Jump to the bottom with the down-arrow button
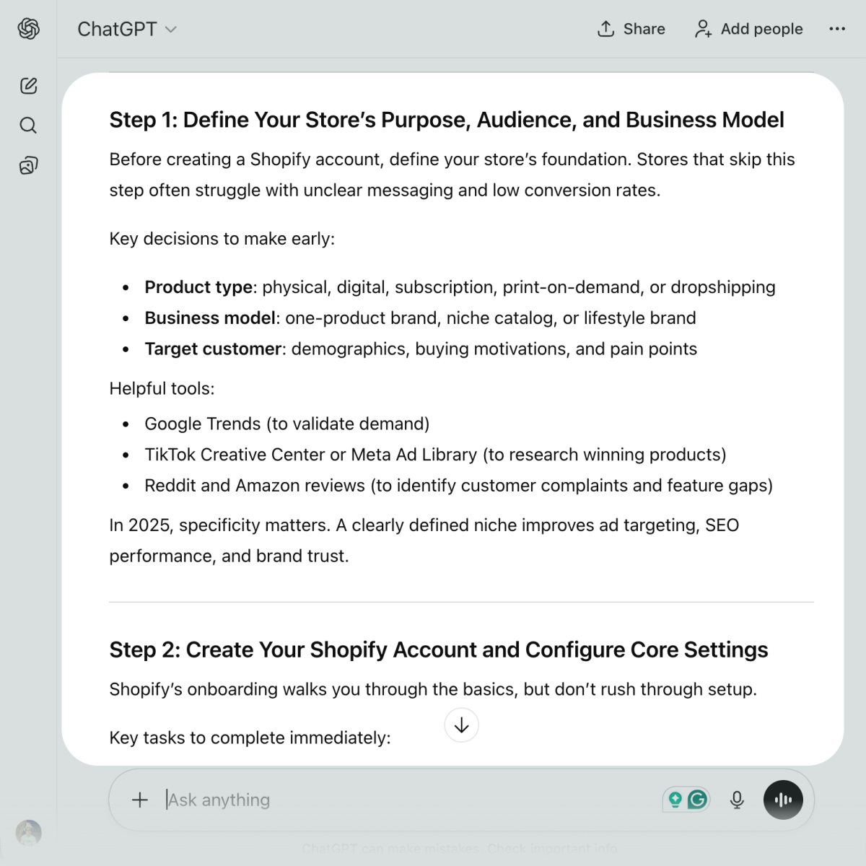The image size is (866, 866). click(x=462, y=725)
